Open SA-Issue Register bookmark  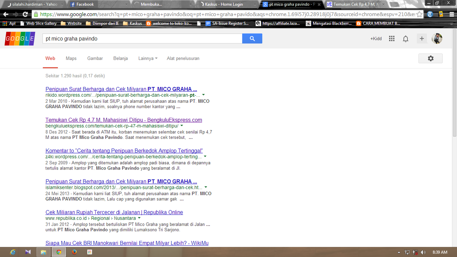227,24
